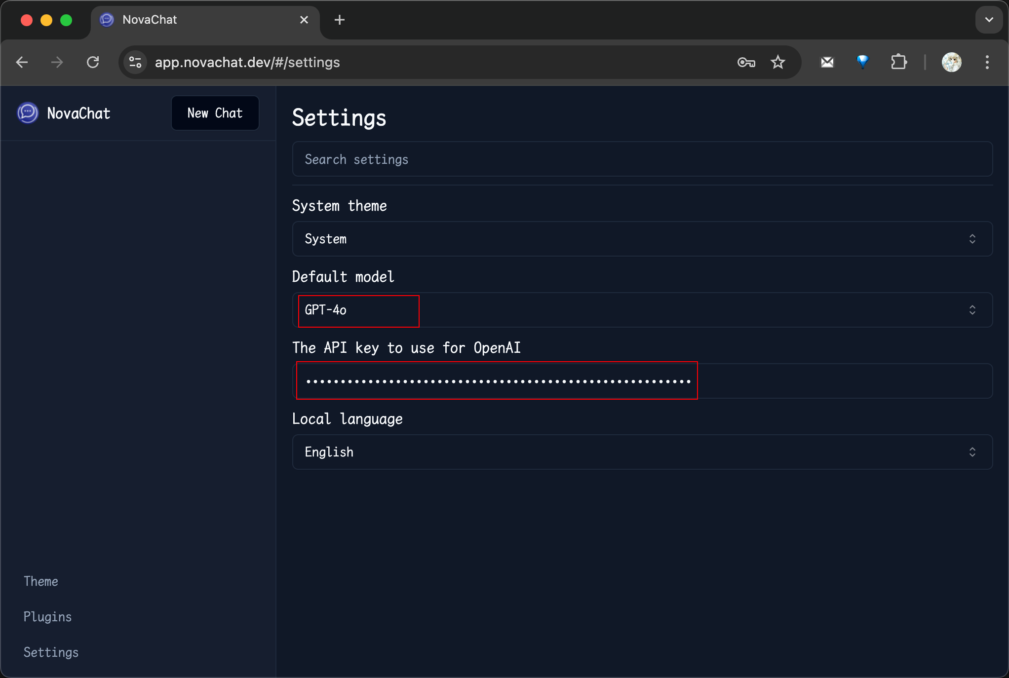Open Settings link in the sidebar
This screenshot has width=1009, height=678.
[51, 652]
